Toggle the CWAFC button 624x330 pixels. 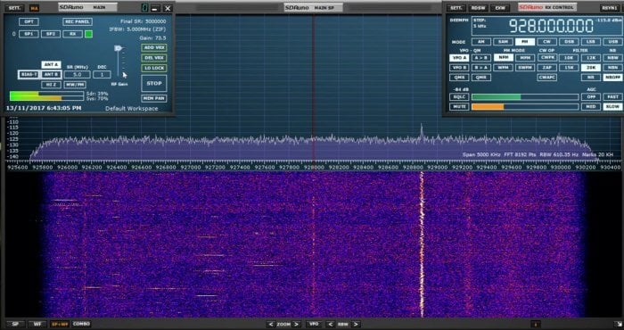pos(546,78)
